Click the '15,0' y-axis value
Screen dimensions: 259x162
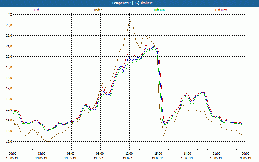pyautogui.click(x=9, y=110)
